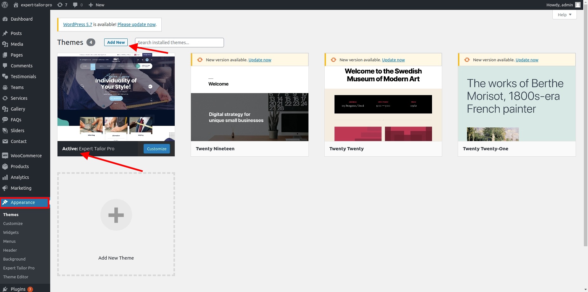The height and width of the screenshot is (292, 588).
Task: Click the Products box icon
Action: [5, 166]
